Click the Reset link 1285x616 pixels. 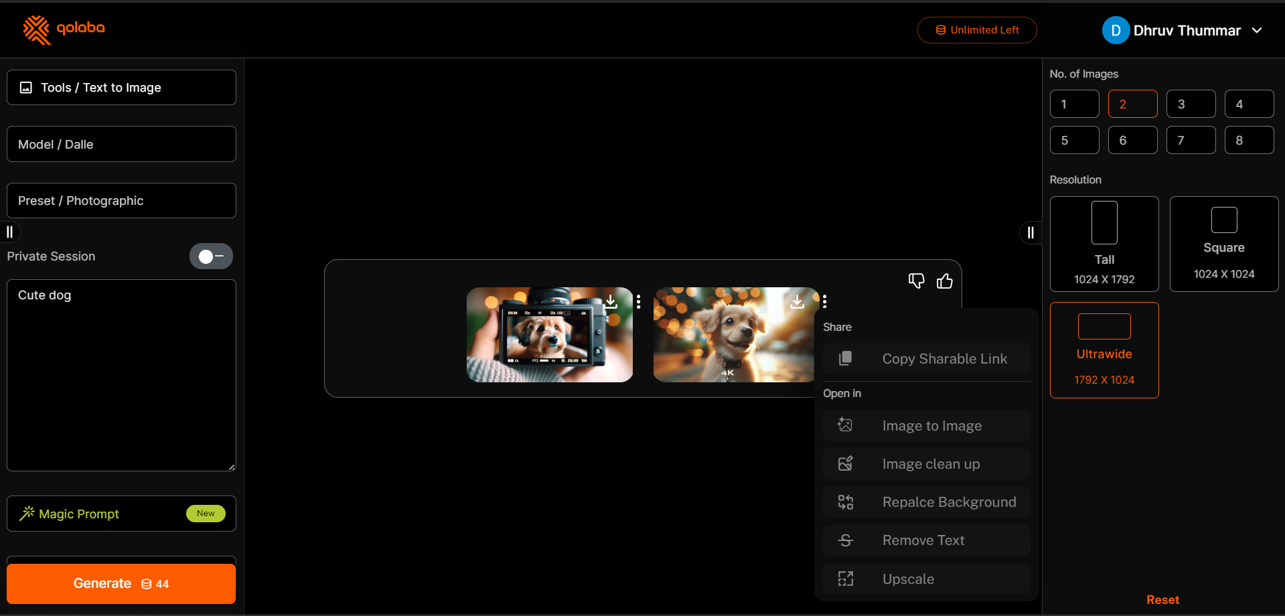(x=1162, y=600)
